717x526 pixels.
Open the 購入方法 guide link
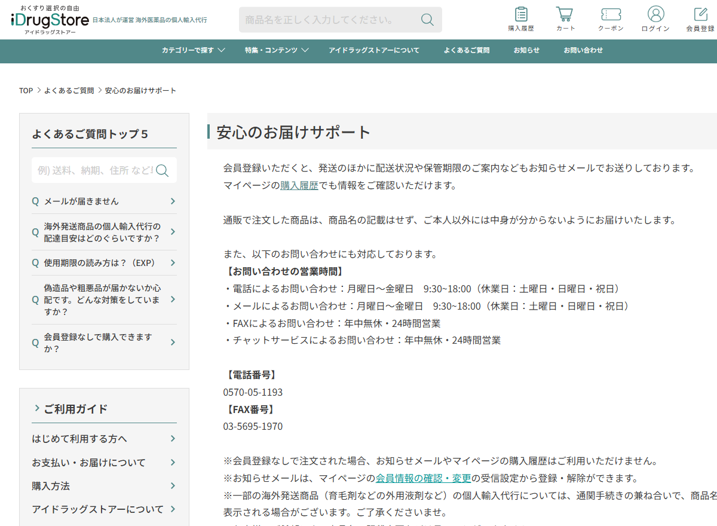pos(51,486)
